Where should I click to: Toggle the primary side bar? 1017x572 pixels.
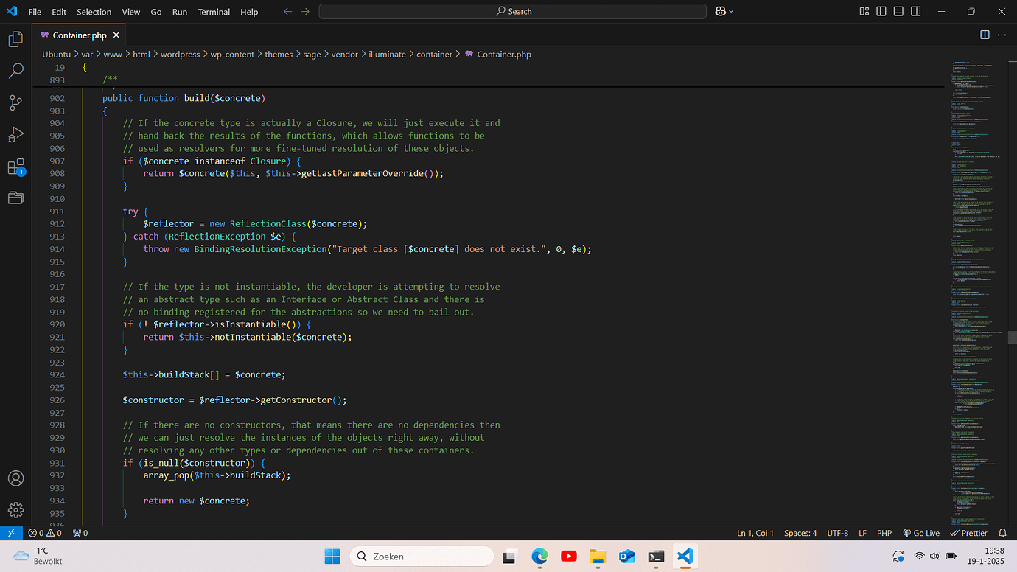tap(881, 11)
